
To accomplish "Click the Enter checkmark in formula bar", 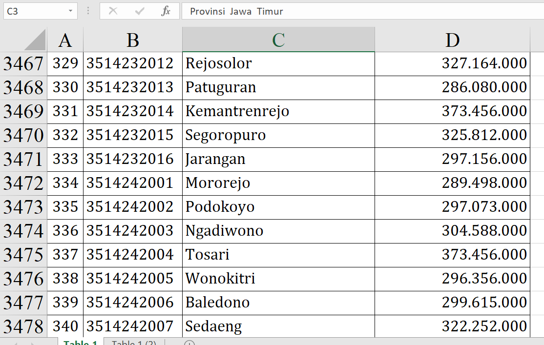I will click(x=140, y=11).
